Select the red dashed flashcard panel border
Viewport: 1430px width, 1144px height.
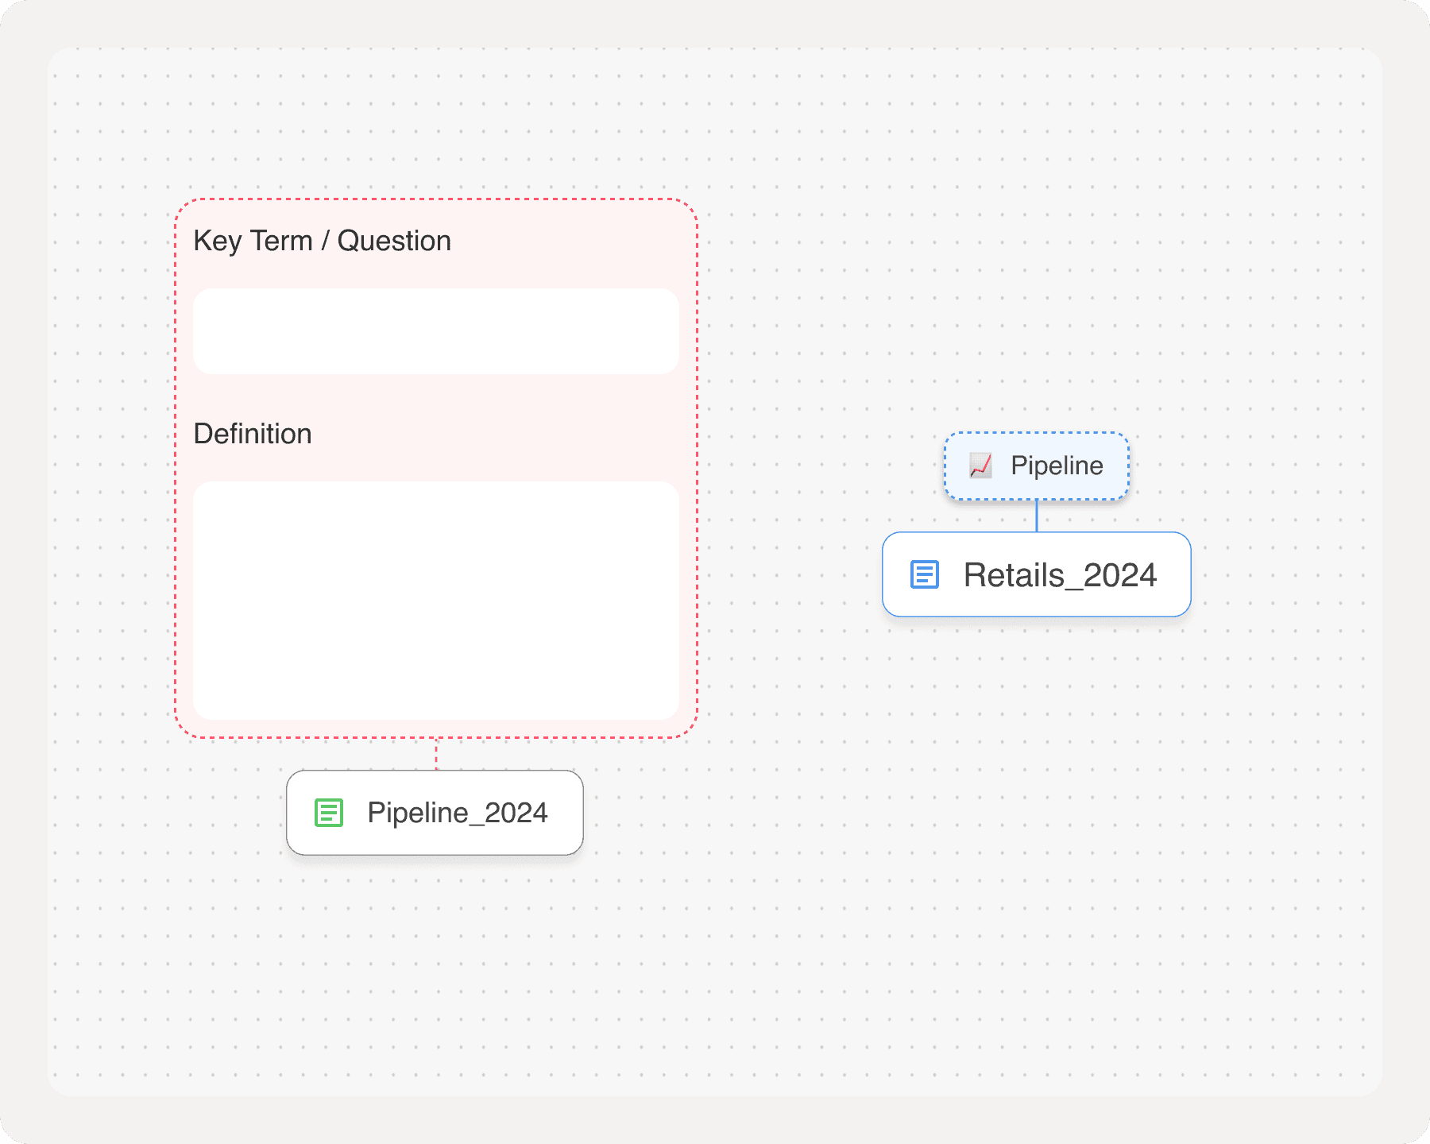pyautogui.click(x=436, y=199)
